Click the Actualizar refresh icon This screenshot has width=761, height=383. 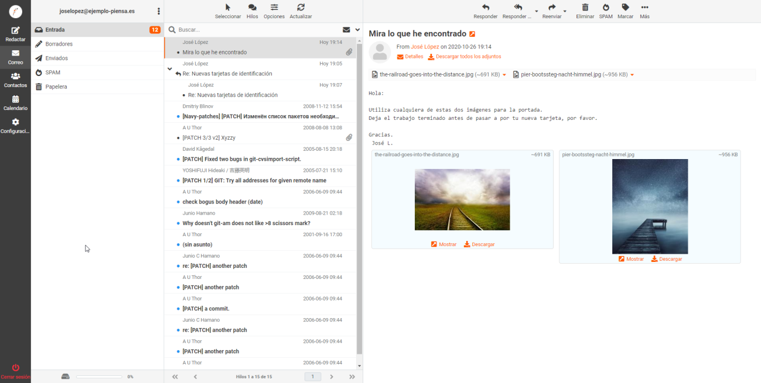[301, 8]
